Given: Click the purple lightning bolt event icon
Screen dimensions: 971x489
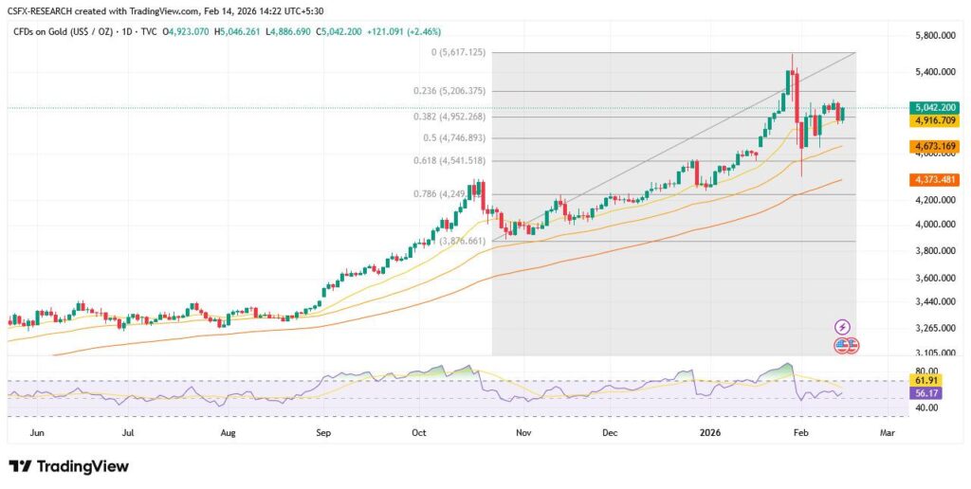Looking at the screenshot, I should [x=841, y=327].
